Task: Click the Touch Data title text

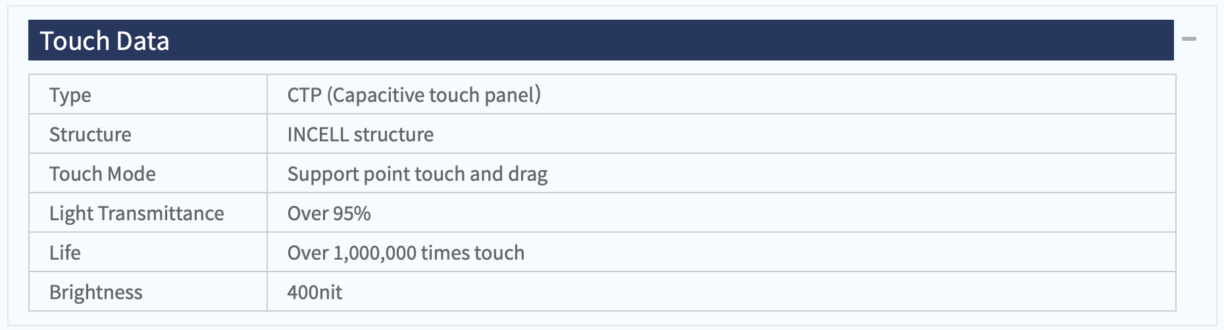Action: pos(105,41)
